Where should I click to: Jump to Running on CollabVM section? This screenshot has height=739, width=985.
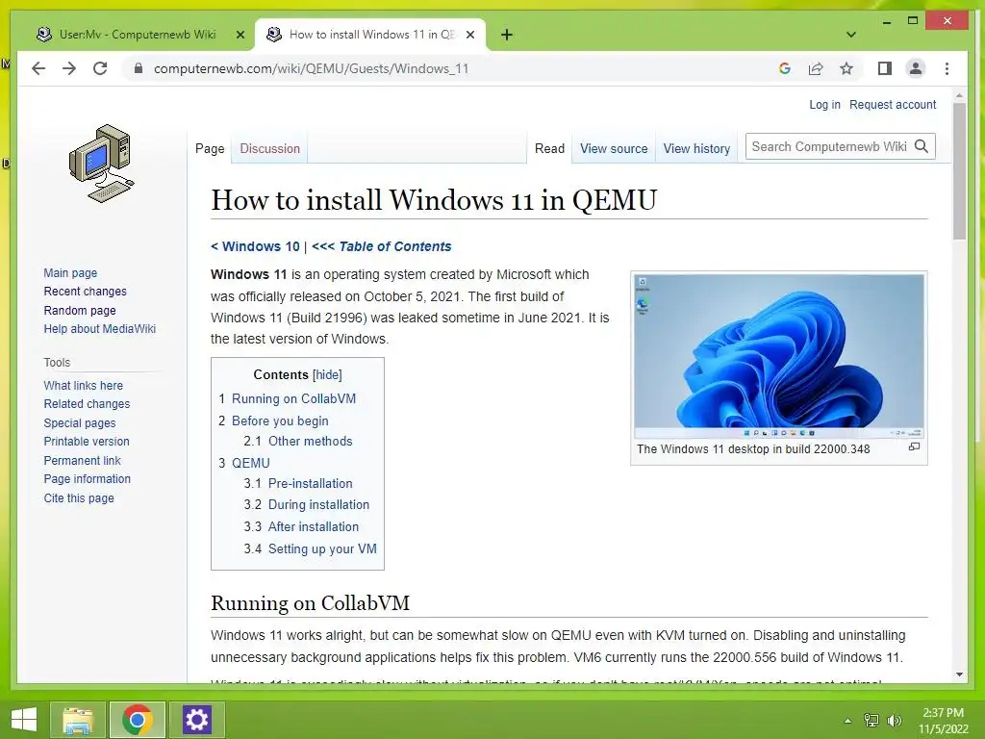point(293,398)
